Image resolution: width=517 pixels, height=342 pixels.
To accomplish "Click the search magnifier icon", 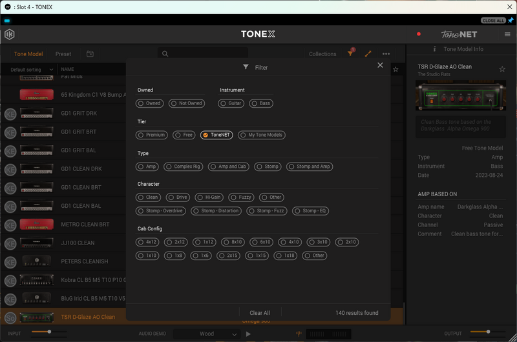I will pos(165,54).
